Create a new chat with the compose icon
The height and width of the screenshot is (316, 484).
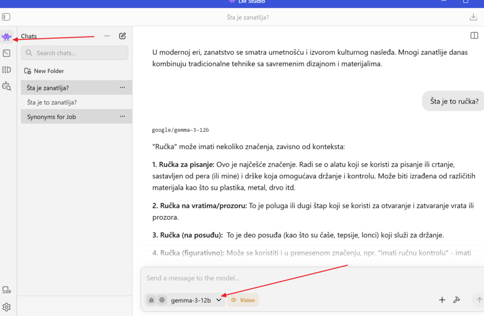[122, 36]
